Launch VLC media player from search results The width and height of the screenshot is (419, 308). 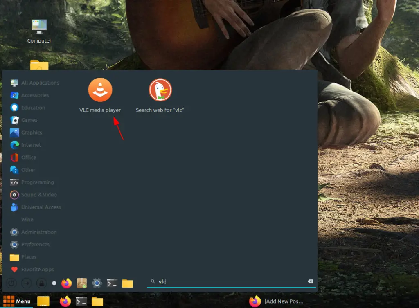point(100,95)
